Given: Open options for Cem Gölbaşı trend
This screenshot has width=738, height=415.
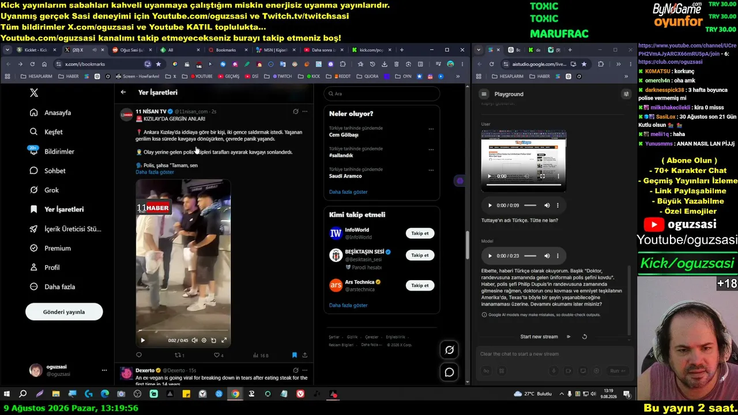Looking at the screenshot, I should tap(431, 129).
